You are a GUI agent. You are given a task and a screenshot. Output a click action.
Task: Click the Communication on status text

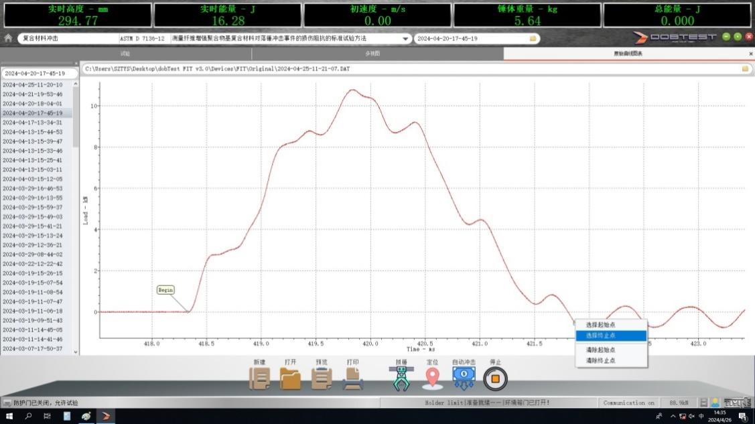629,403
